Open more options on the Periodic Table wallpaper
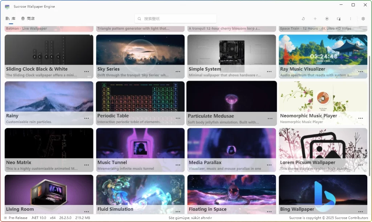Image resolution: width=372 pixels, height=222 pixels. coord(178,118)
